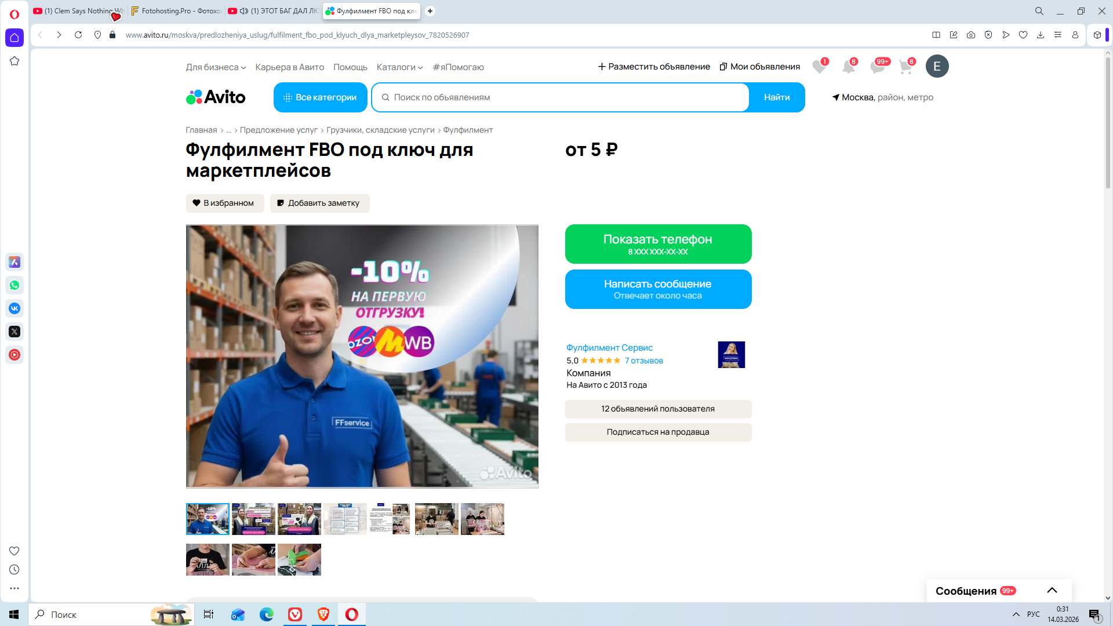Click the page vertical scrollbar

coord(1108,122)
